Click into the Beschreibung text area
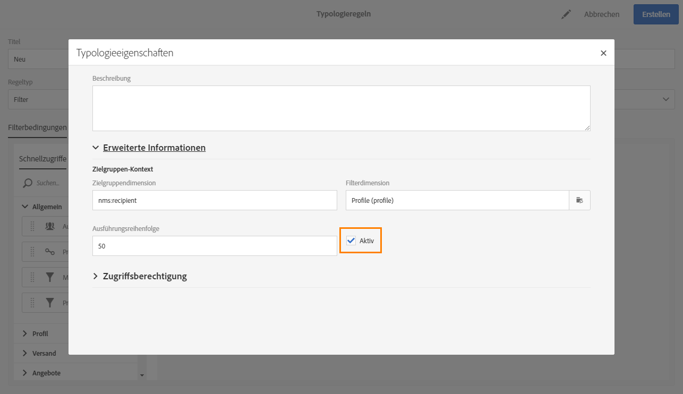Image resolution: width=683 pixels, height=394 pixels. click(x=341, y=108)
